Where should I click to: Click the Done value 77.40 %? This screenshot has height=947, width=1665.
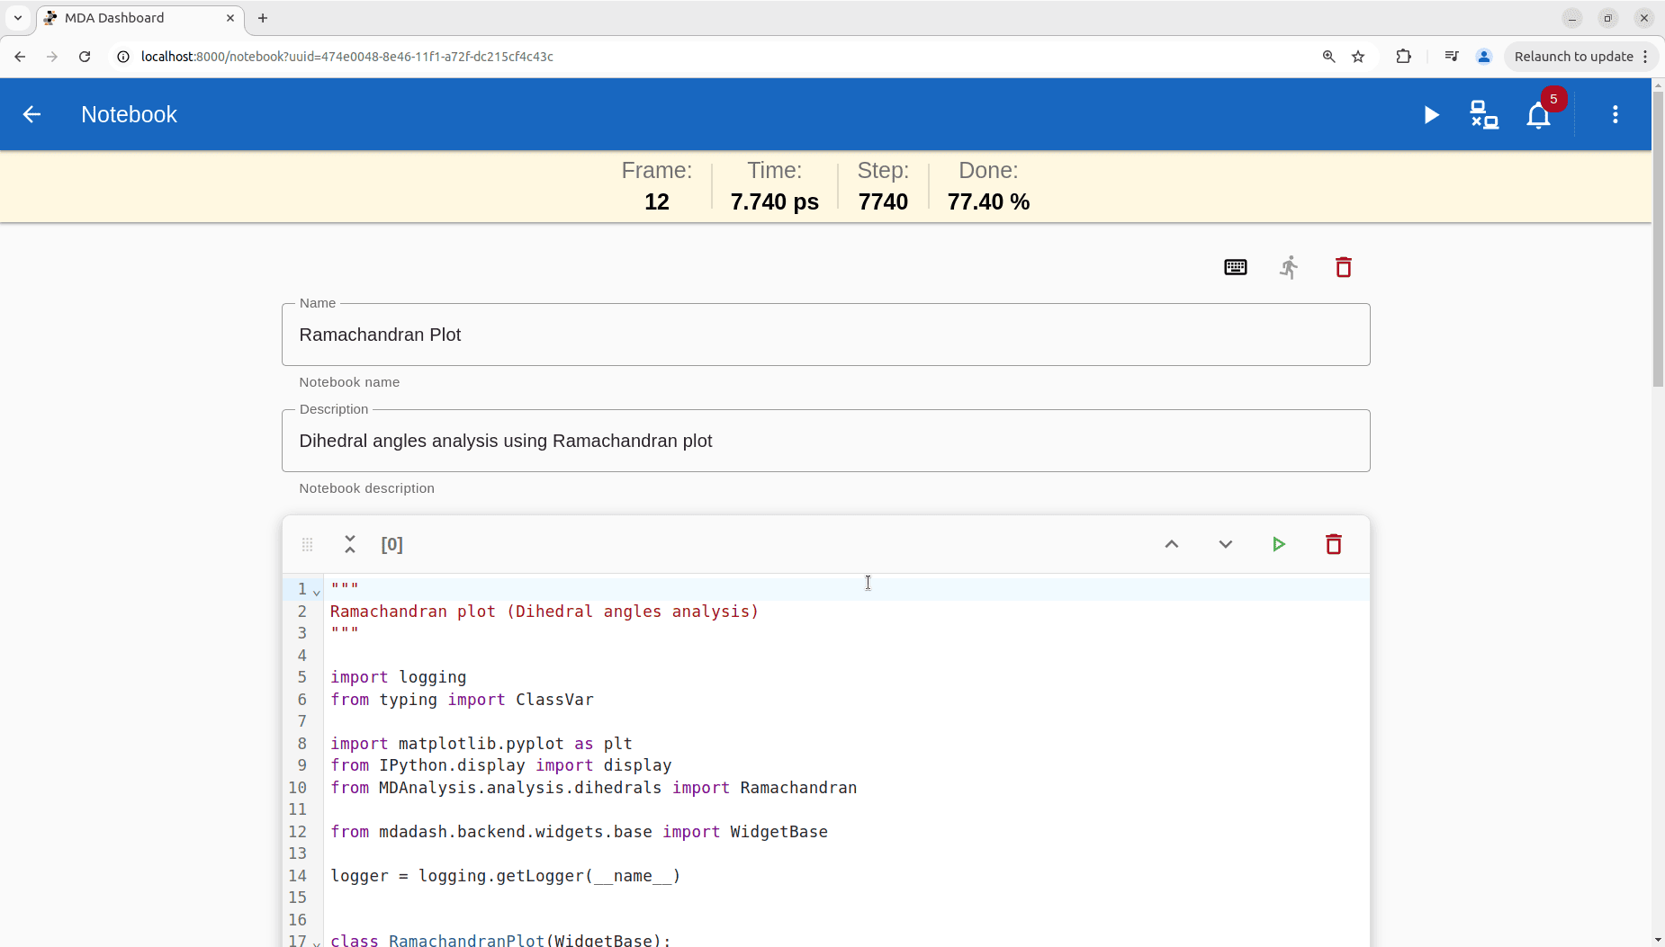pos(988,201)
